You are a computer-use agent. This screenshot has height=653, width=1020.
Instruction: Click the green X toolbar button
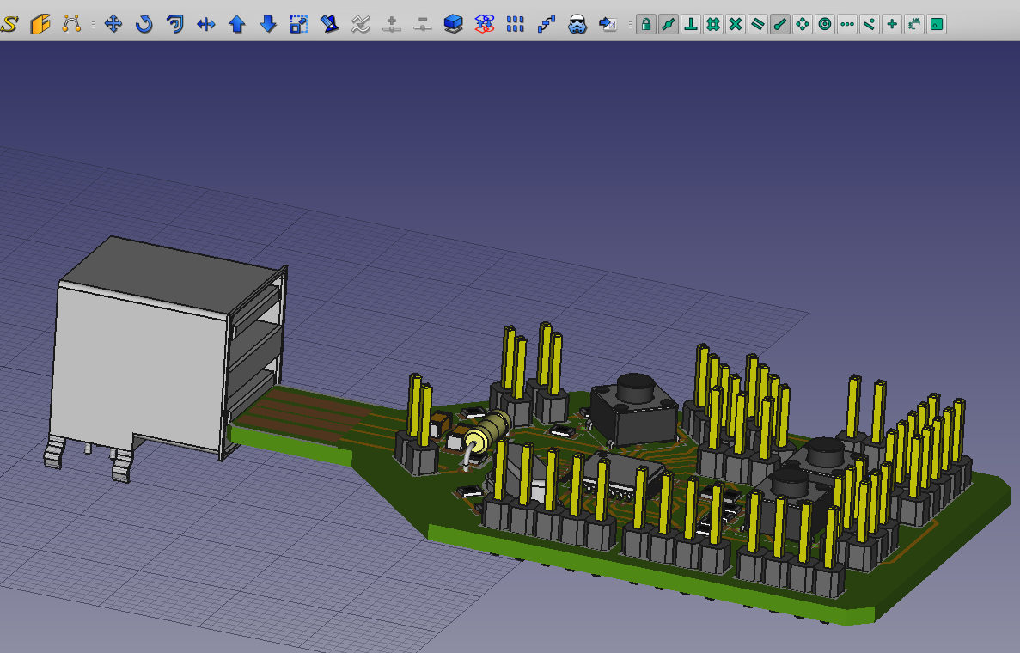tap(736, 24)
